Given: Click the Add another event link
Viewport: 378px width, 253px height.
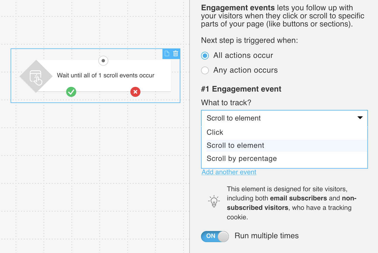Looking at the screenshot, I should (229, 172).
